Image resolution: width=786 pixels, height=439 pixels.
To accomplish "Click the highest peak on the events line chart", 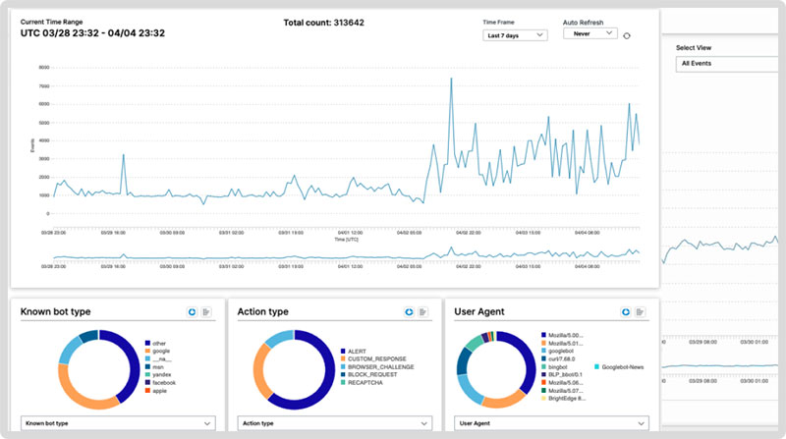I will pyautogui.click(x=451, y=79).
